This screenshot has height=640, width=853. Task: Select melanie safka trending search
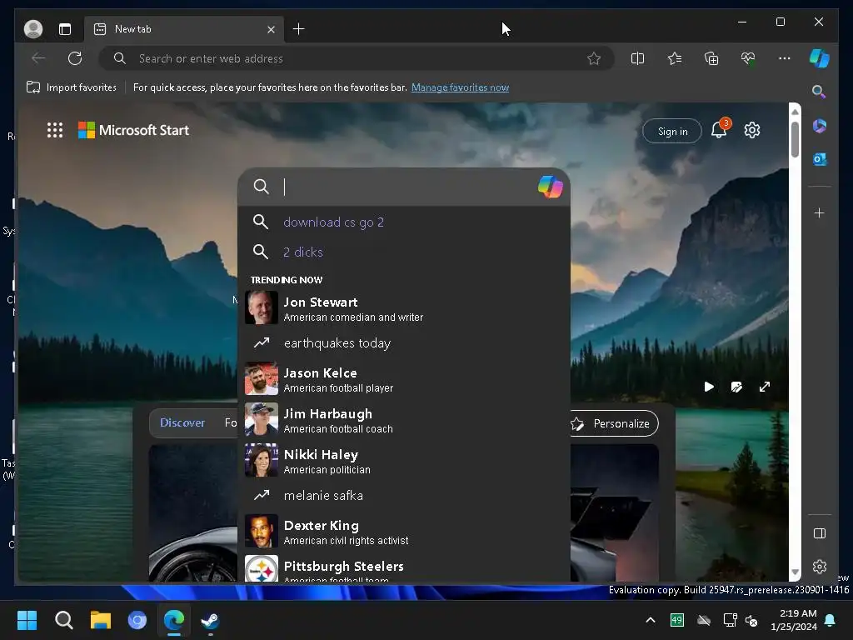404,496
